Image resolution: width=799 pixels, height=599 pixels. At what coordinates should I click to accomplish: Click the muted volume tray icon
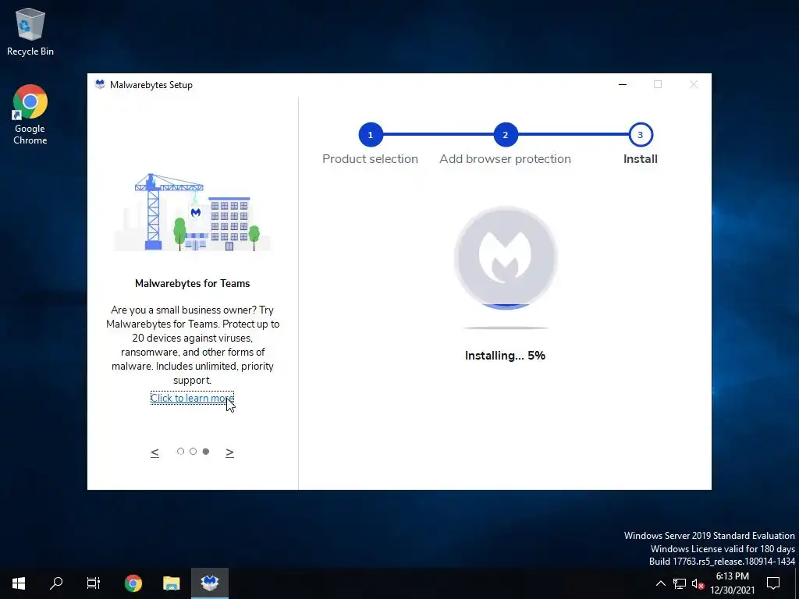click(698, 583)
